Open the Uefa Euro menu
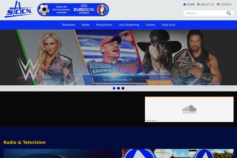Viewport: 237px width, 158px height. tap(168, 25)
